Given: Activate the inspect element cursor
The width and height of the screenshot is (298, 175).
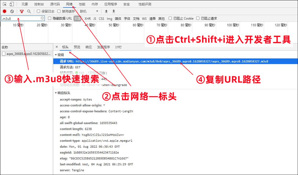Looking at the screenshot, I should (x=4, y=4).
